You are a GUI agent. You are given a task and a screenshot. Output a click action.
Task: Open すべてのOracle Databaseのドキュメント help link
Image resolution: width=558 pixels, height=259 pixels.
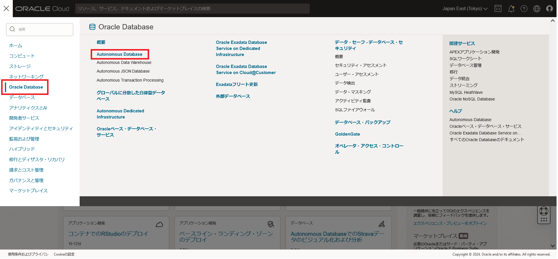[x=487, y=140]
